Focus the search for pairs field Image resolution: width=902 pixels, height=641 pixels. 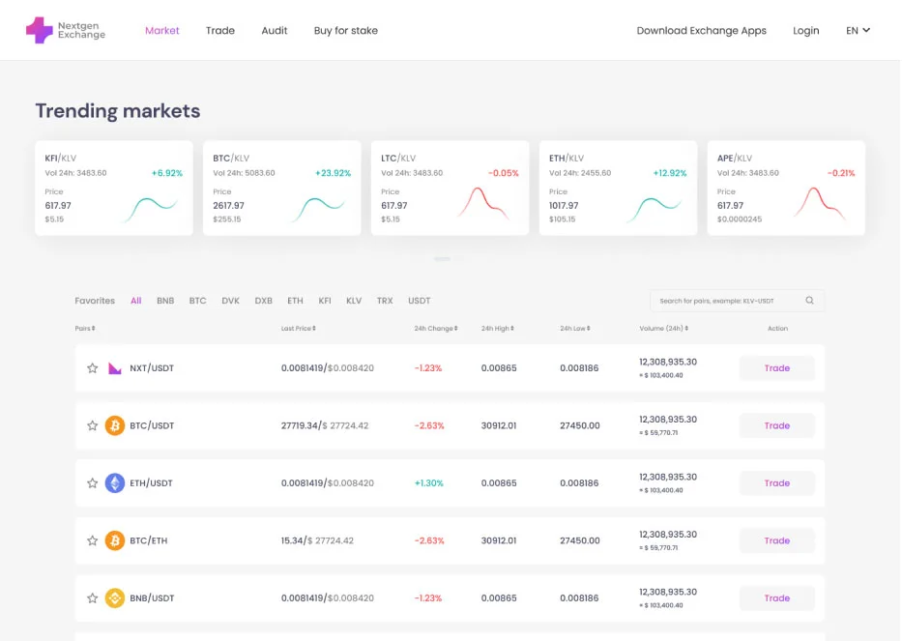725,301
